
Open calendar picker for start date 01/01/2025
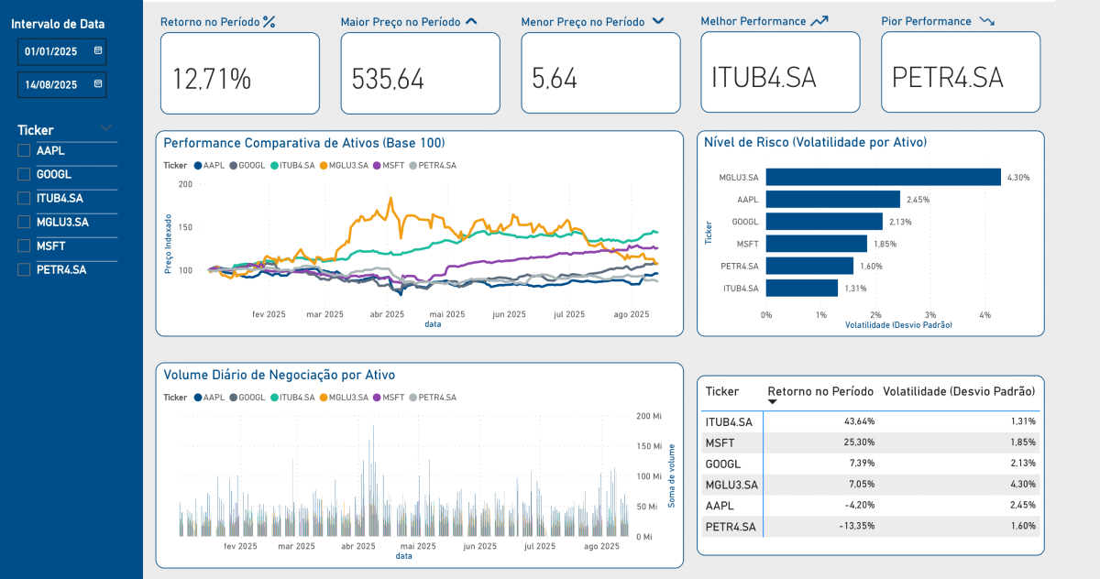coord(98,51)
